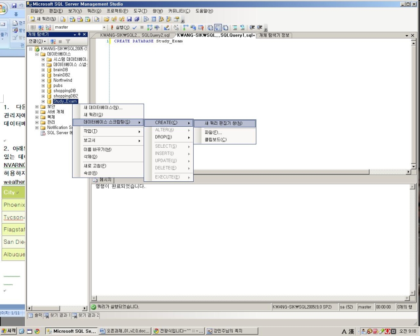Click the Windows 시작 Start button
The image size is (420, 336).
pos(9,331)
